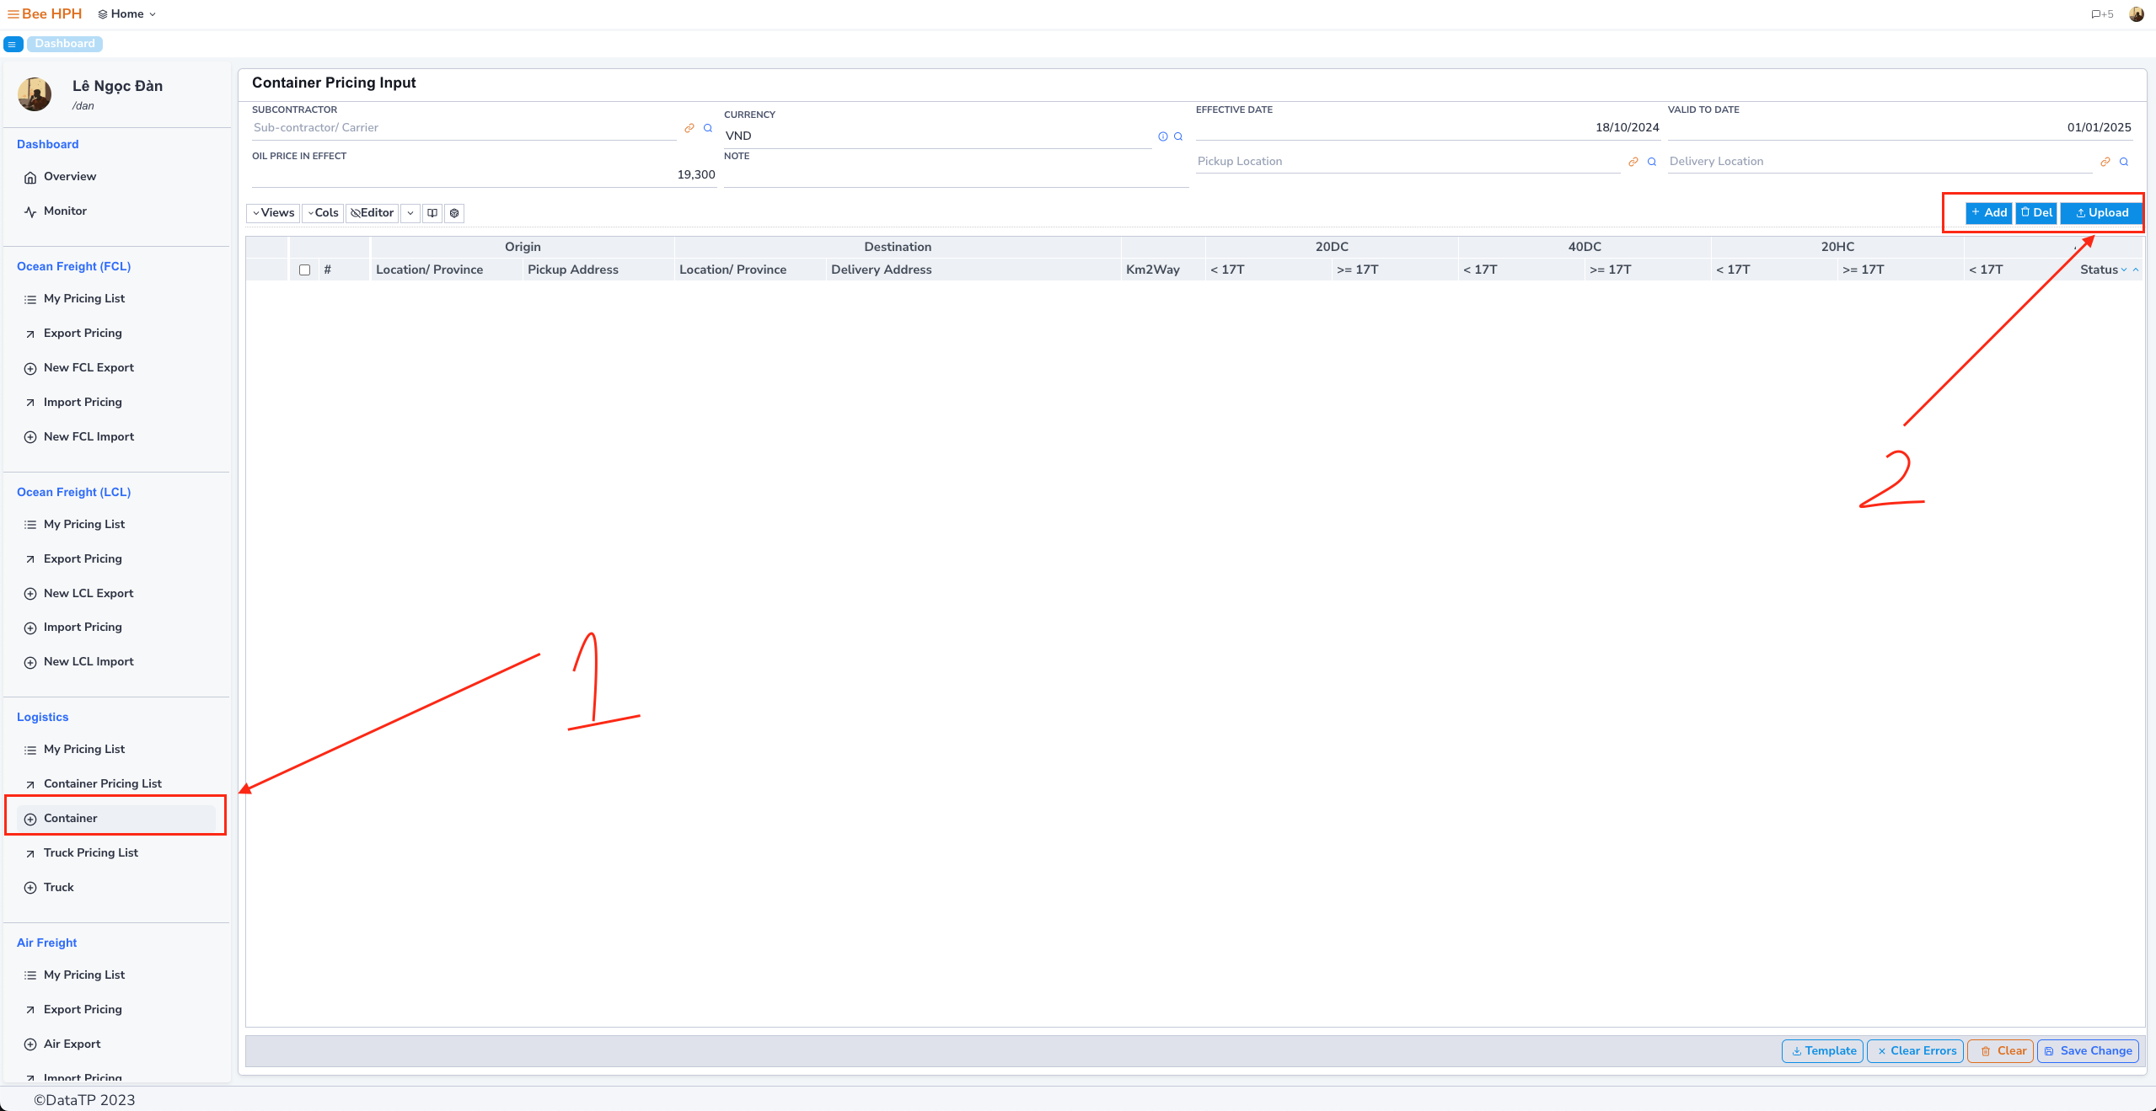Open the Cols dropdown

323,213
